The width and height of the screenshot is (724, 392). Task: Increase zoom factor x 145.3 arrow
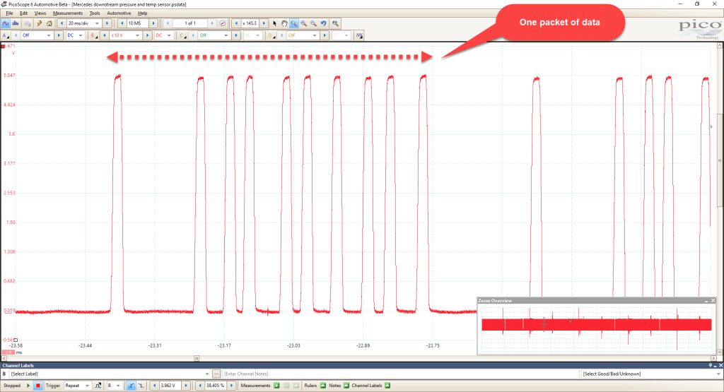[264, 23]
